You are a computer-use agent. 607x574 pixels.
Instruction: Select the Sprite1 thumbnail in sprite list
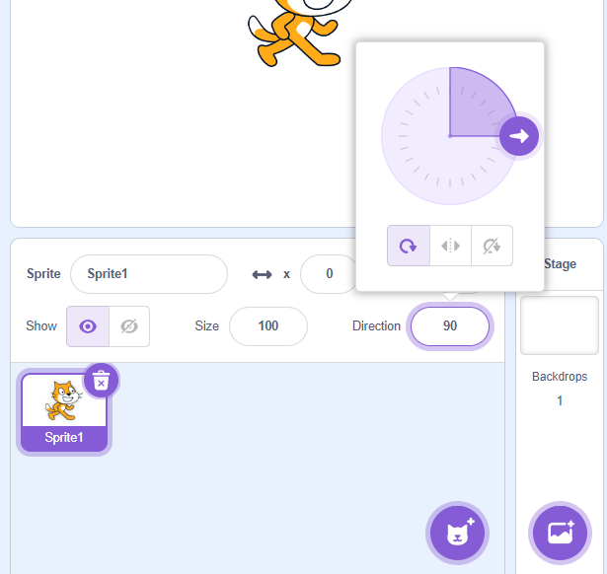[64, 412]
